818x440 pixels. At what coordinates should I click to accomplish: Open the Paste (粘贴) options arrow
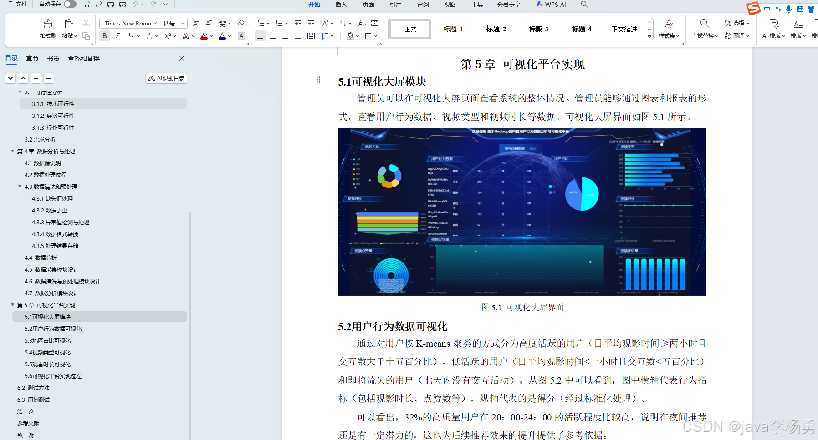(76, 36)
